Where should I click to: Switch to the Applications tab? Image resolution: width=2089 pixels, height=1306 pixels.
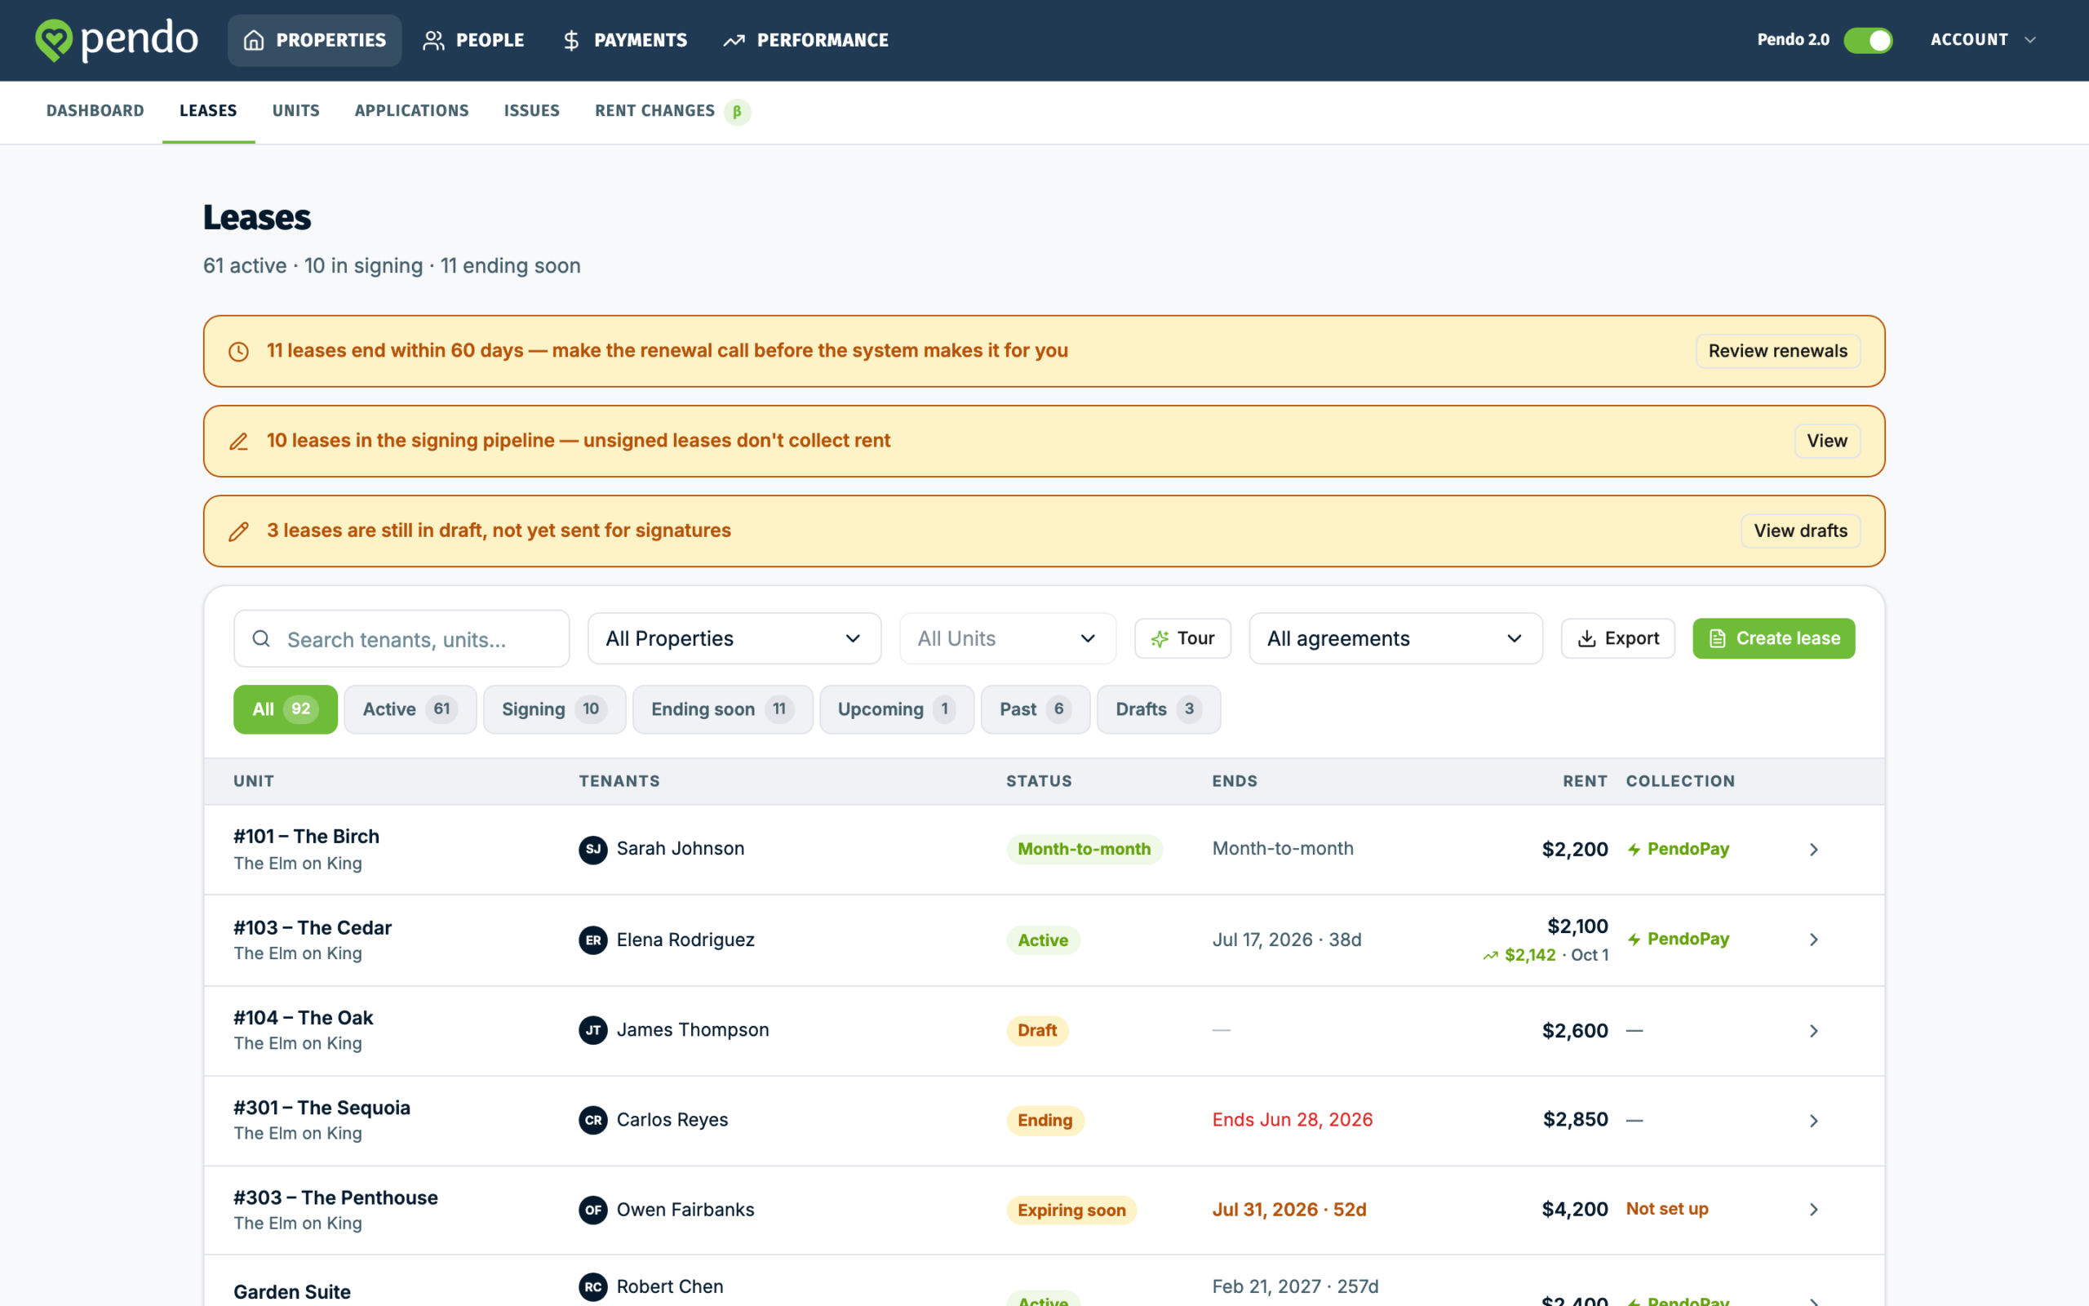[412, 110]
